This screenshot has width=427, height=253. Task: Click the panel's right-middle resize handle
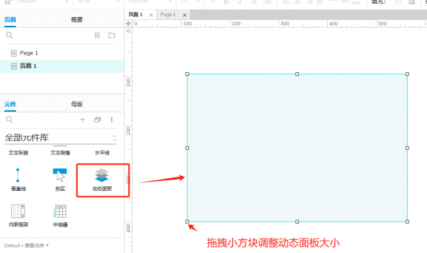408,148
